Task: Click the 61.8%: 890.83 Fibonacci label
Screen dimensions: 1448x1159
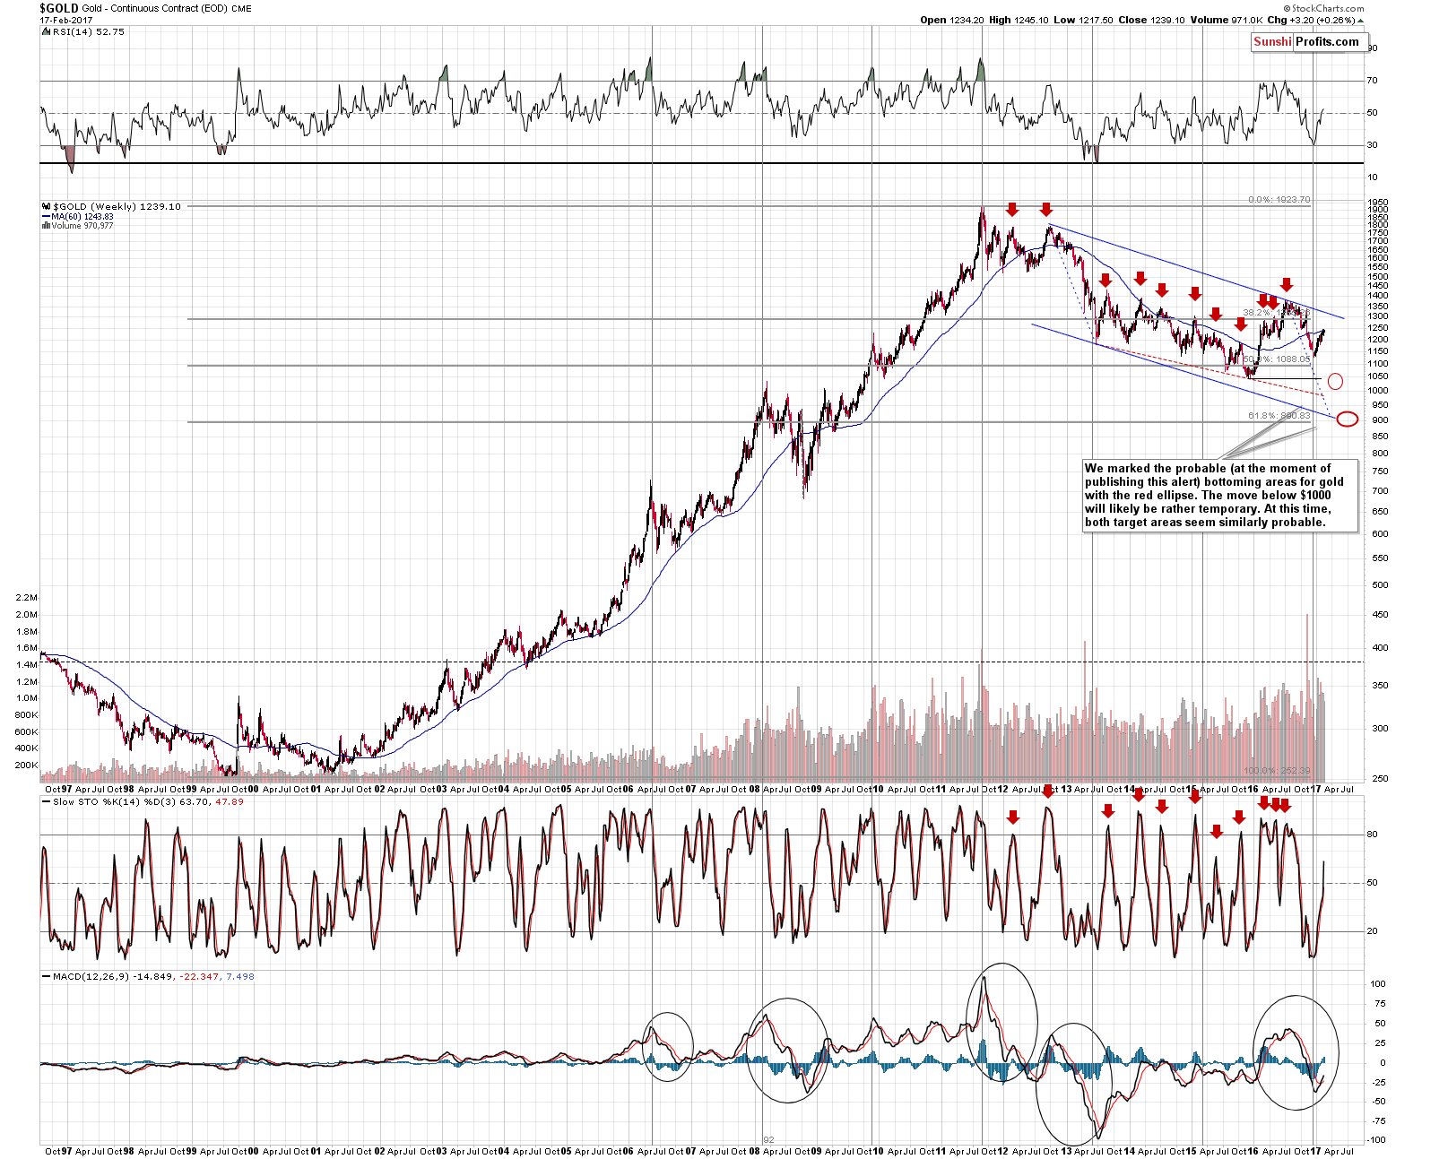Action: [1279, 416]
